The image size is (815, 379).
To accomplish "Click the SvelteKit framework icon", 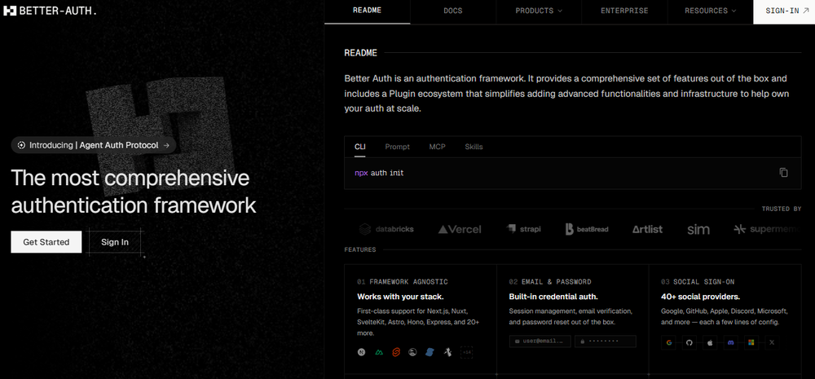I will pos(395,352).
